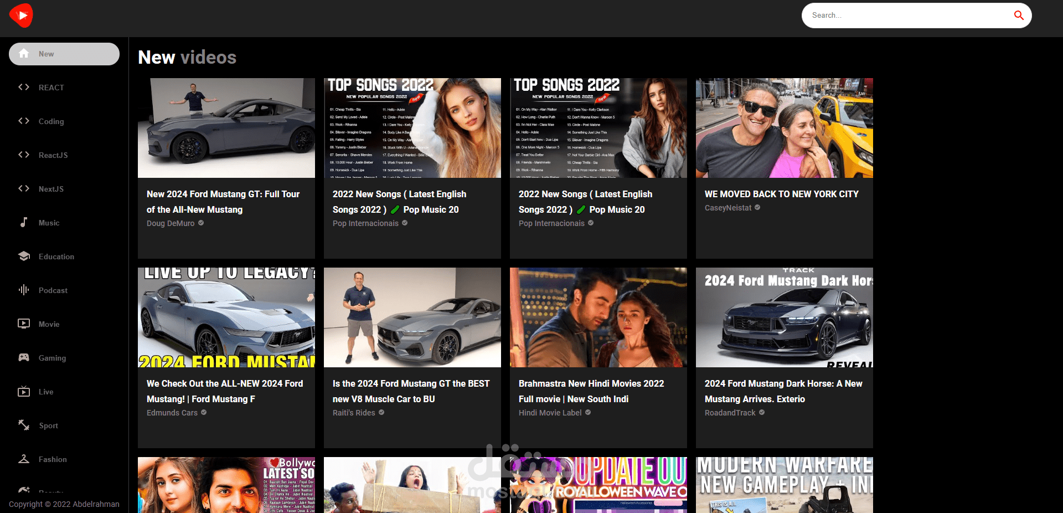Screen dimensions: 1063x513
Task: Open the REACT category
Action: tap(64, 88)
